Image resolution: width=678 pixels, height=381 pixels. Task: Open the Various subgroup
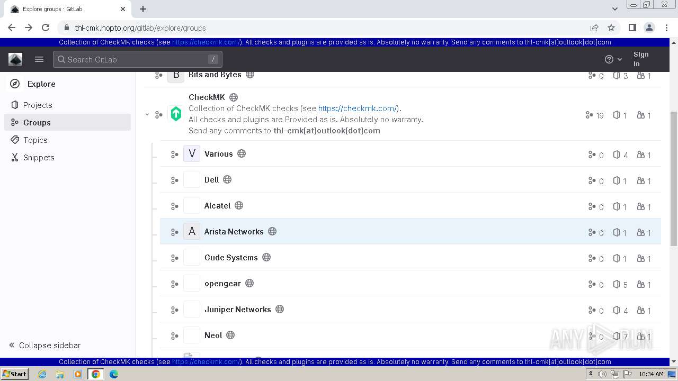coord(219,153)
